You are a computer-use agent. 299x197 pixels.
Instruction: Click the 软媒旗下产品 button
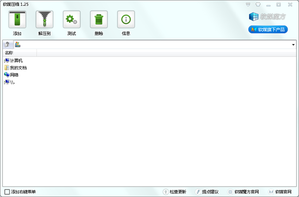(x=268, y=29)
